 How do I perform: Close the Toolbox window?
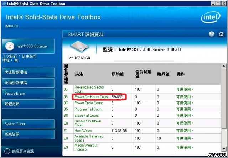(224, 4)
